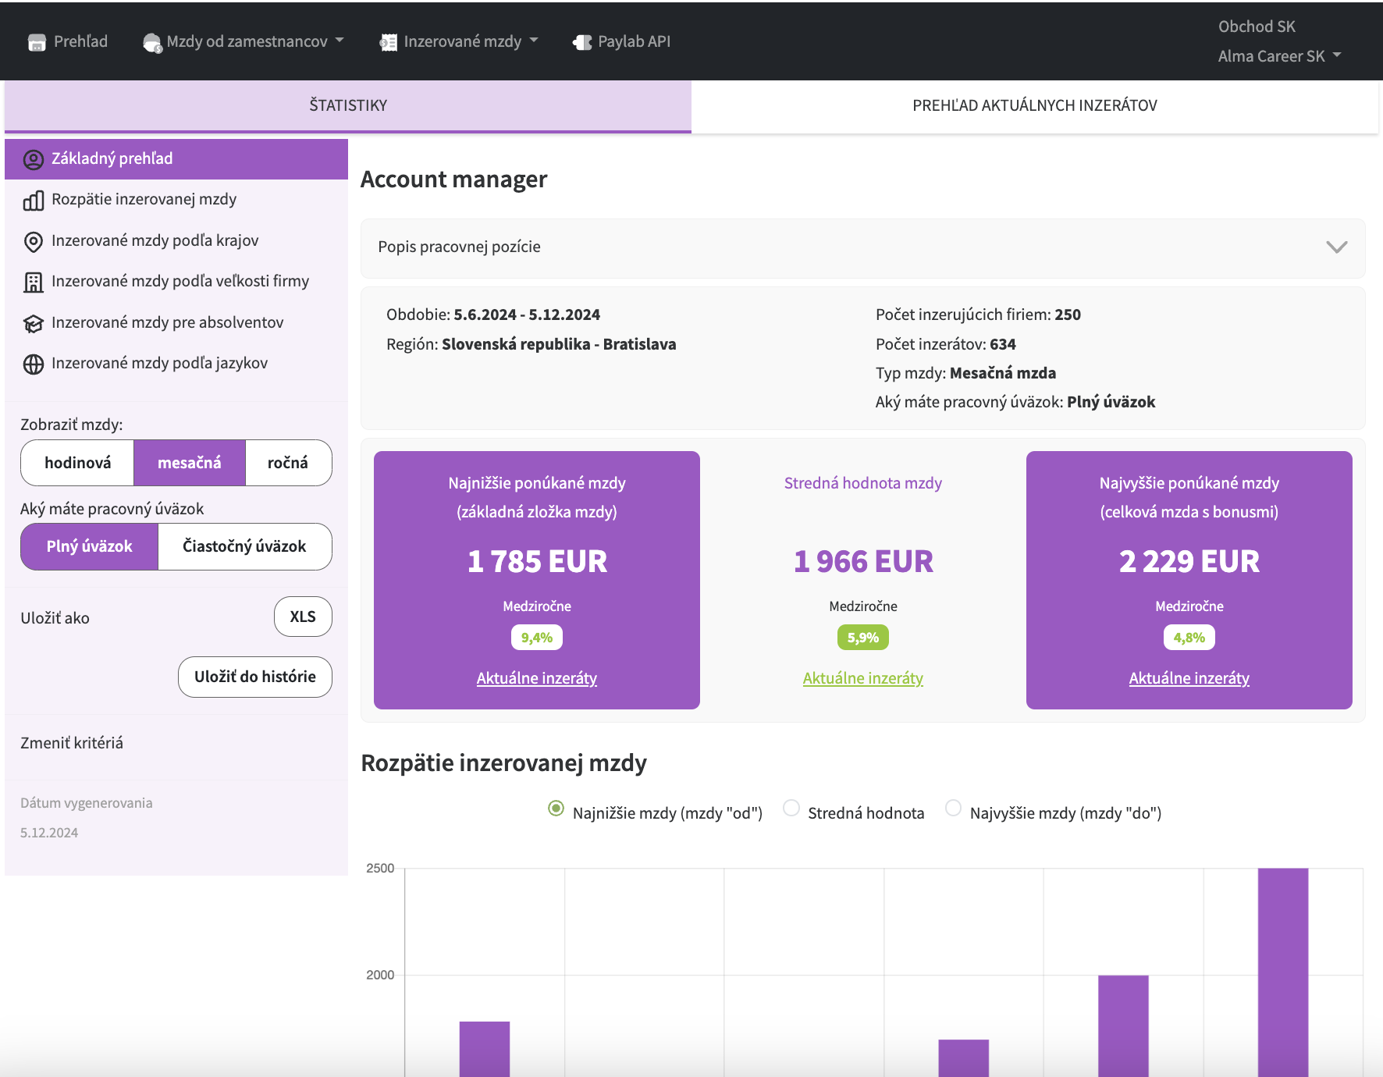The image size is (1383, 1077).
Task: Open Aktuálne inzeráty under highest wages
Action: (1189, 678)
